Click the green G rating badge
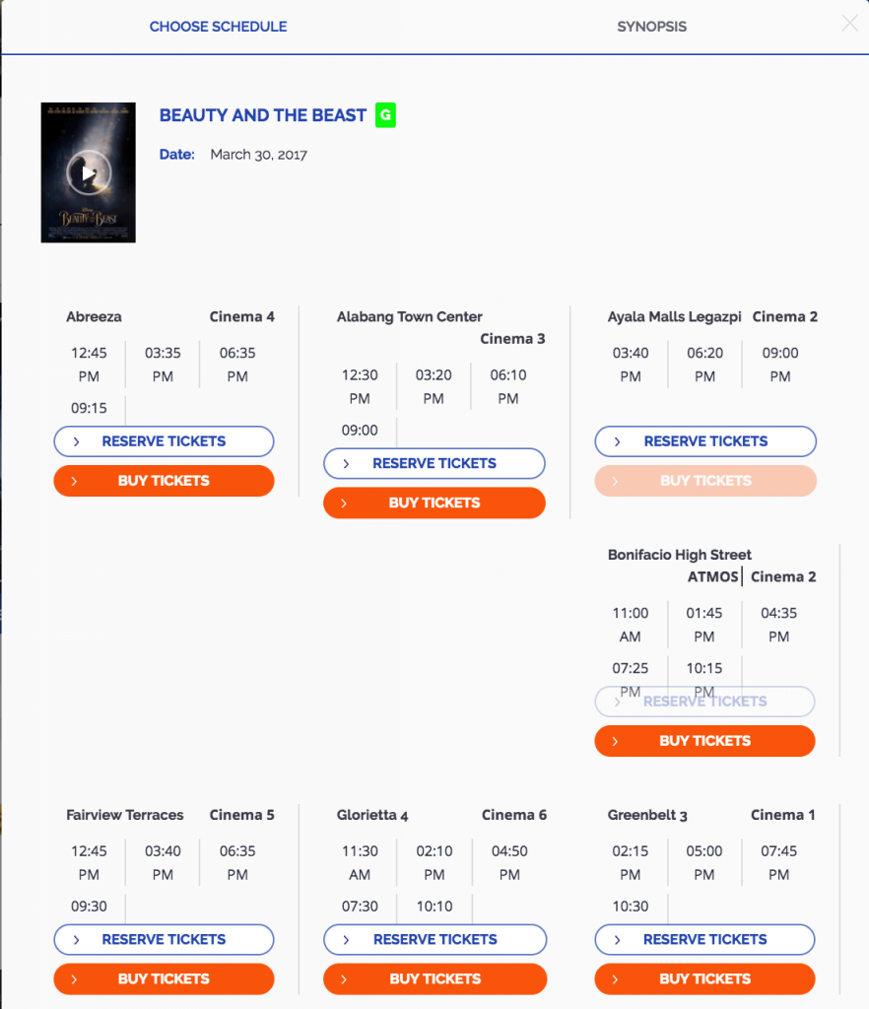 click(385, 115)
